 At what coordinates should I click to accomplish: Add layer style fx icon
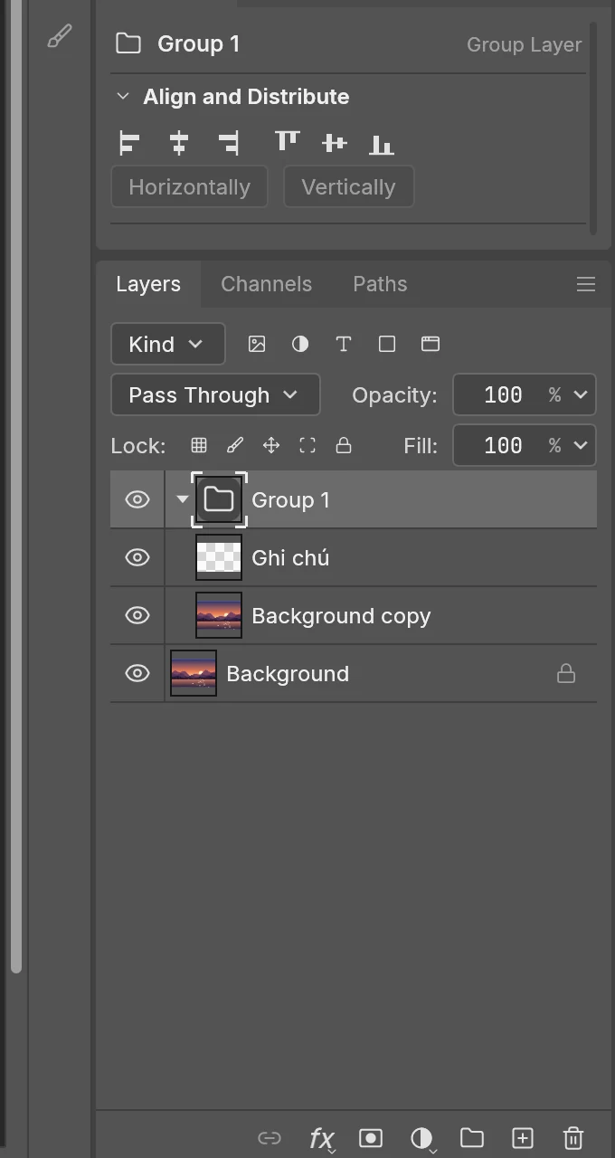click(322, 1139)
